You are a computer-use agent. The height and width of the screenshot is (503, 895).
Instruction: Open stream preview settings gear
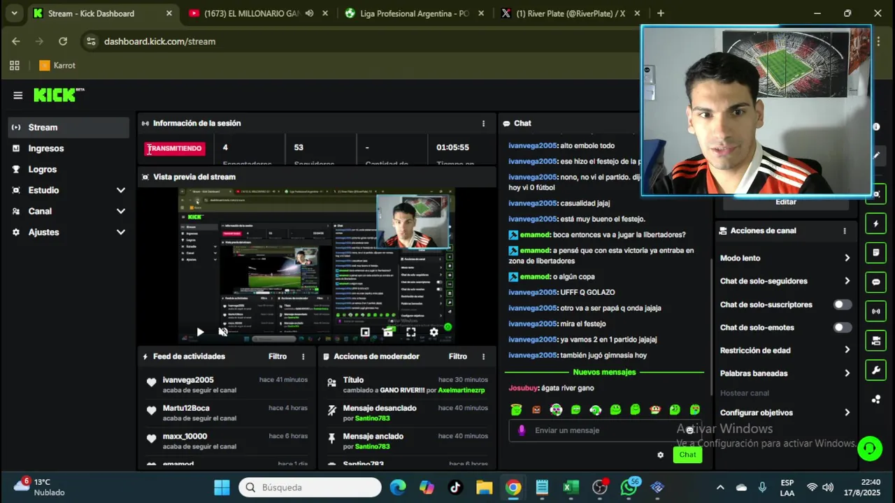coord(434,333)
